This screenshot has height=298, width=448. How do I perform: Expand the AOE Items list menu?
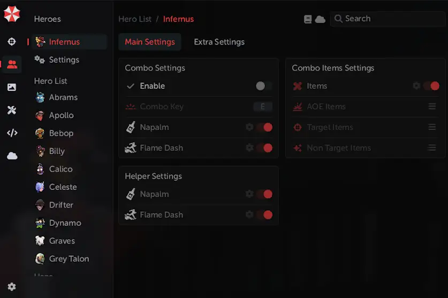tap(432, 106)
